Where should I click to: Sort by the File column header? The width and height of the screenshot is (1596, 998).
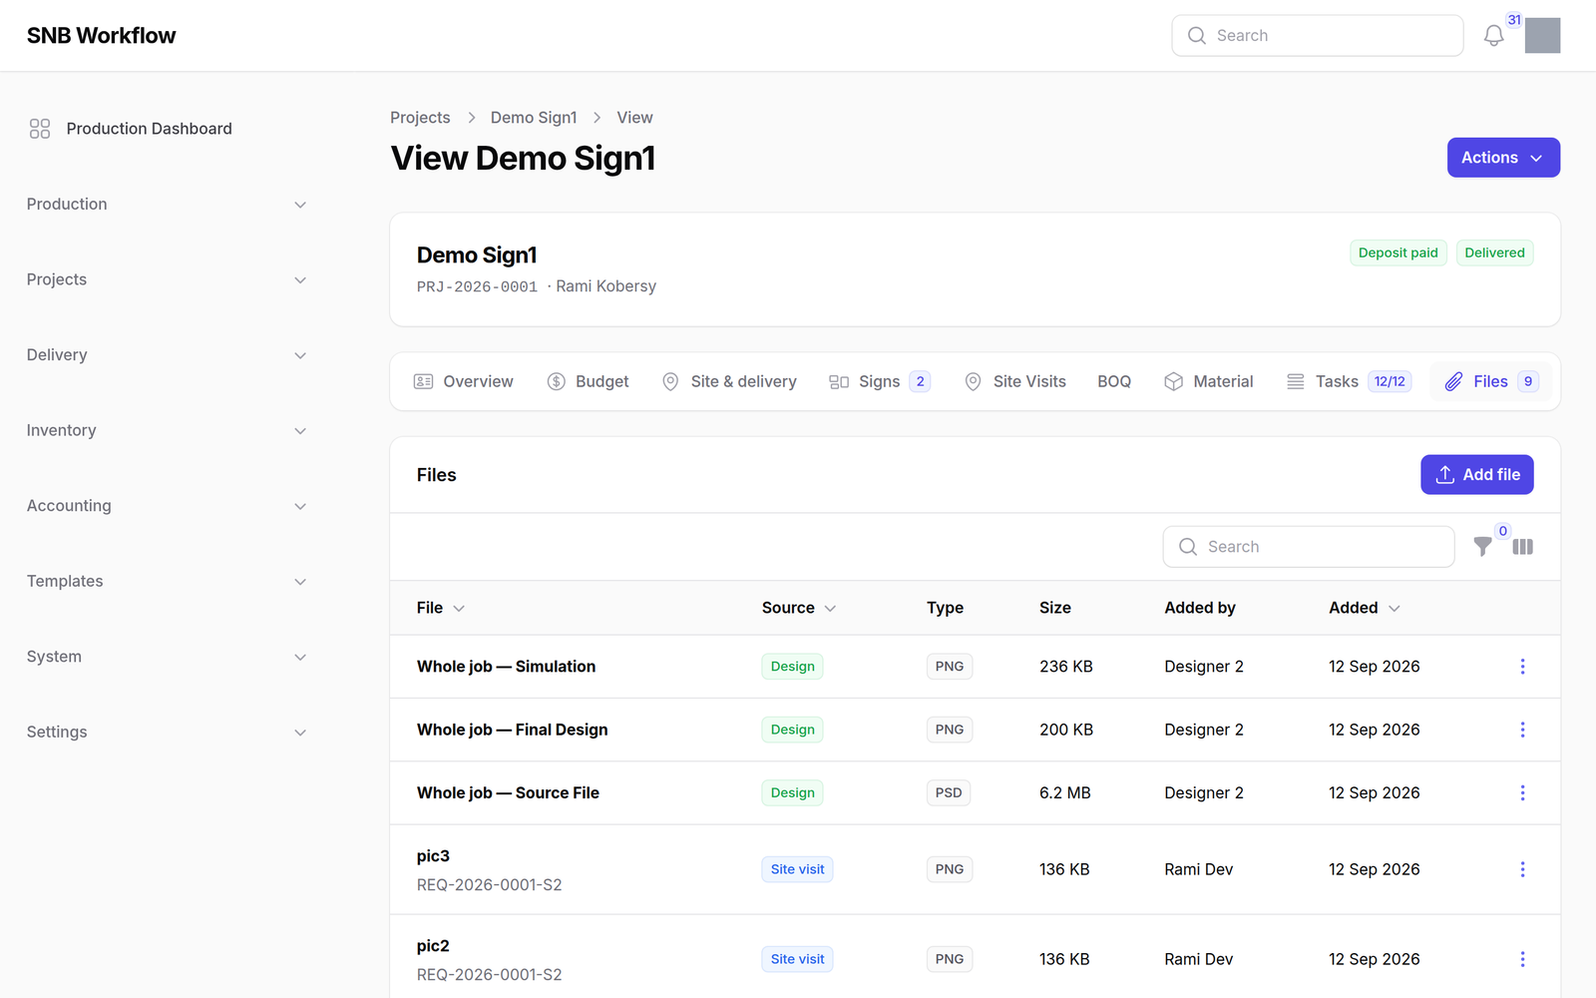point(440,608)
